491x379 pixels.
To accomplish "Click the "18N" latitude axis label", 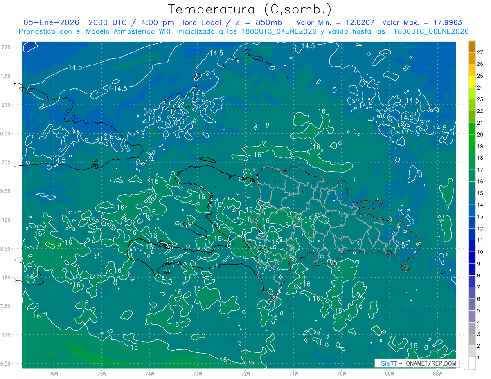I will point(7,278).
